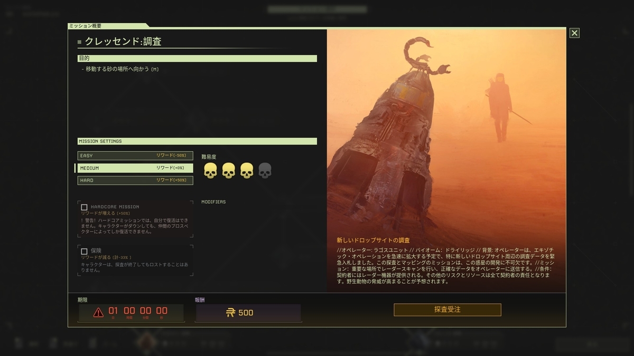
Task: Click the grey fourth skull icon
Action: pyautogui.click(x=265, y=170)
